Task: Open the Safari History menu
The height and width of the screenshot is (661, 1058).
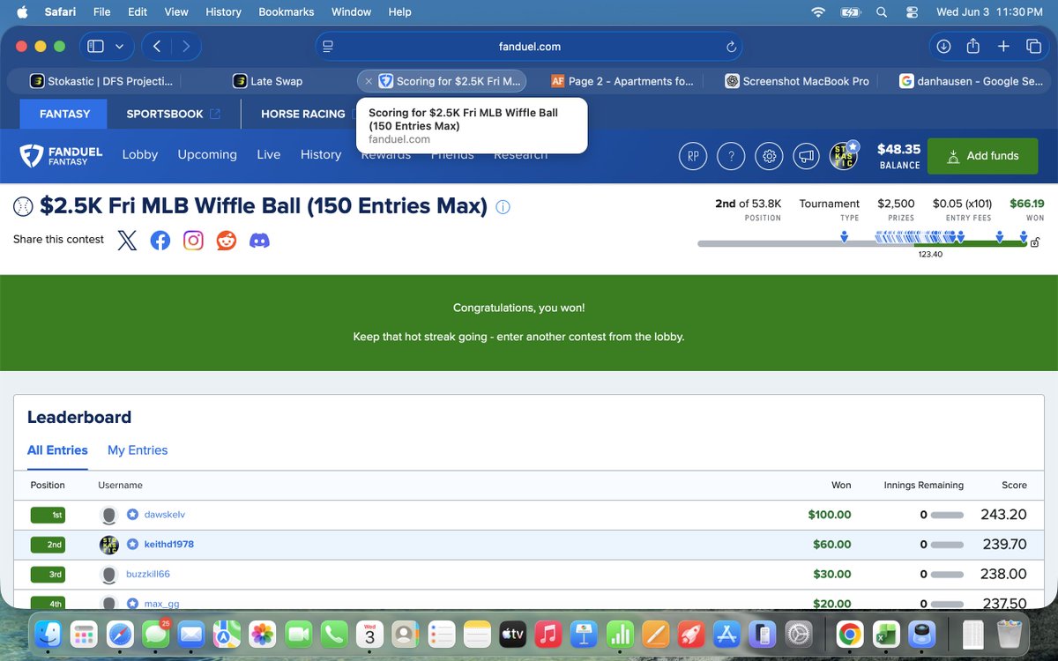Action: (223, 12)
